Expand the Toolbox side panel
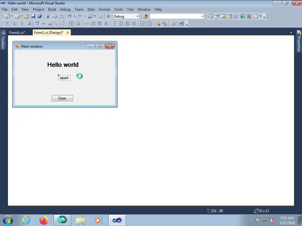The image size is (302, 226). 3,40
